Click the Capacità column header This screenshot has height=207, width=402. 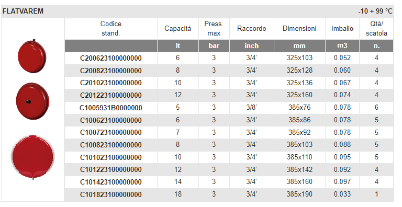pos(177,28)
